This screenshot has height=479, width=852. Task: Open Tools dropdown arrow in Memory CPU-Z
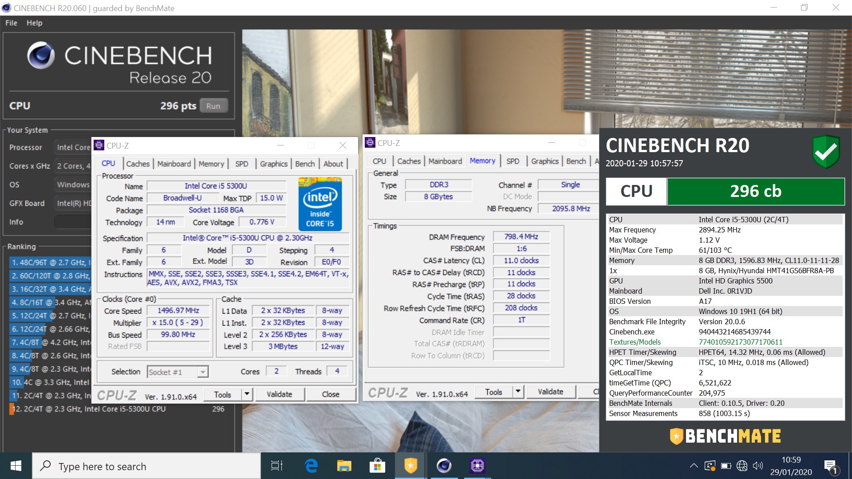[518, 392]
